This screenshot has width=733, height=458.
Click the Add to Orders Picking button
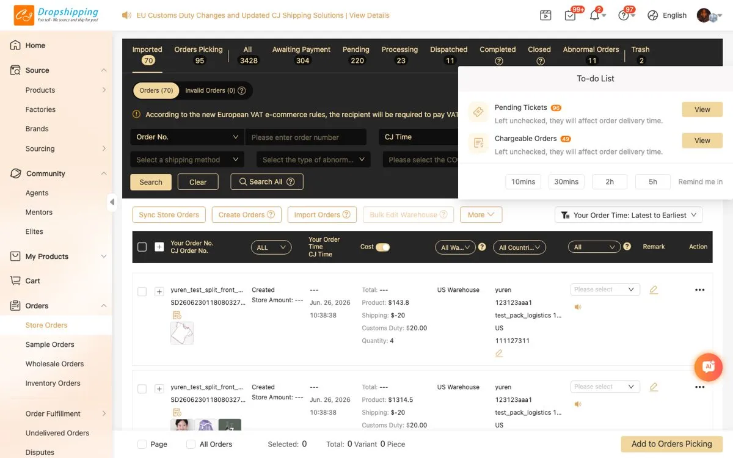pyautogui.click(x=672, y=444)
